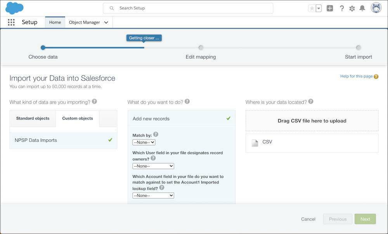Image resolution: width=388 pixels, height=234 pixels.
Task: Click green checkmark on NPSP Data Imports
Action: [110, 140]
